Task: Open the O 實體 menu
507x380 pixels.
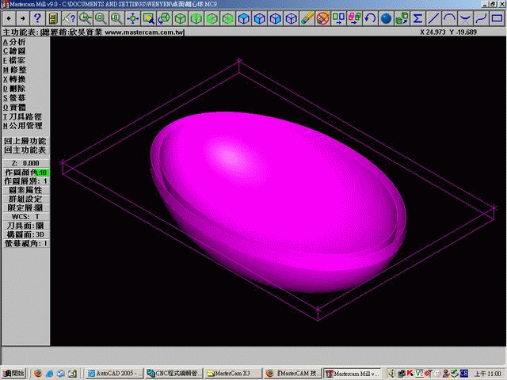Action: pyautogui.click(x=14, y=108)
